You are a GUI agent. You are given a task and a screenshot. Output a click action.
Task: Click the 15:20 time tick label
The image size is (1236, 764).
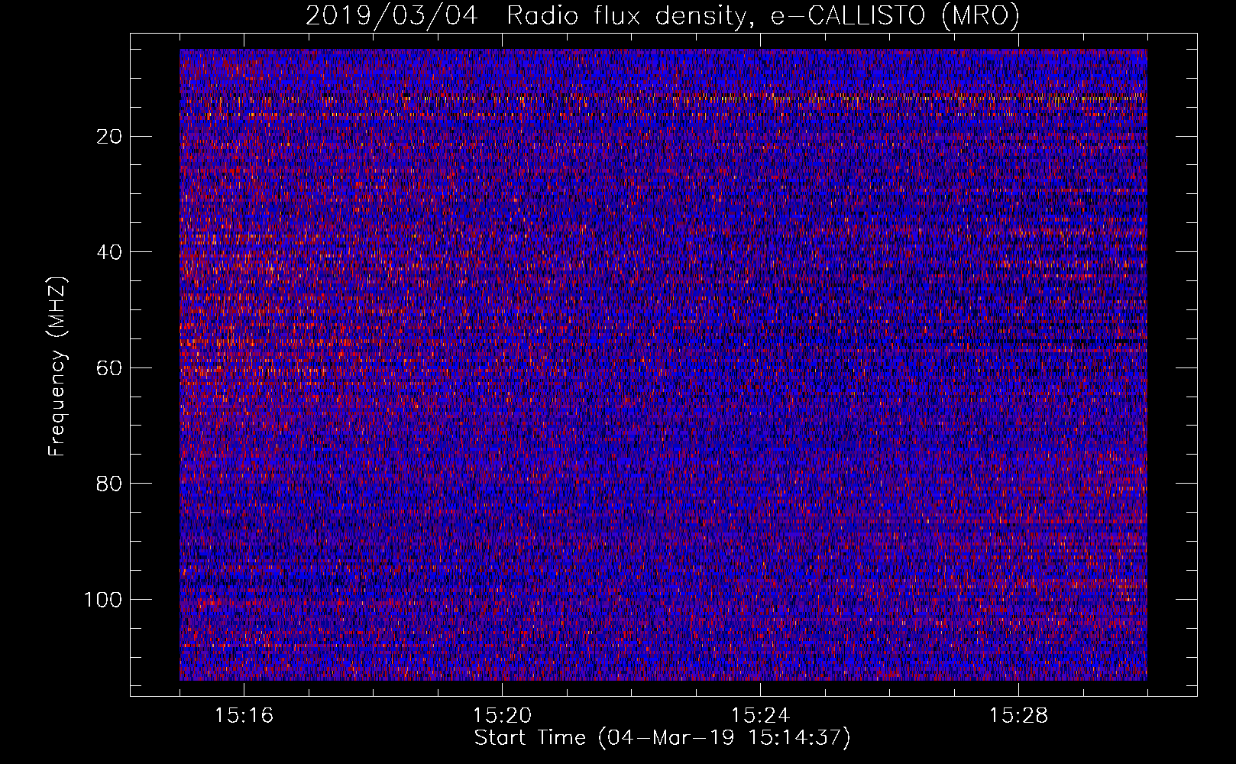click(502, 716)
